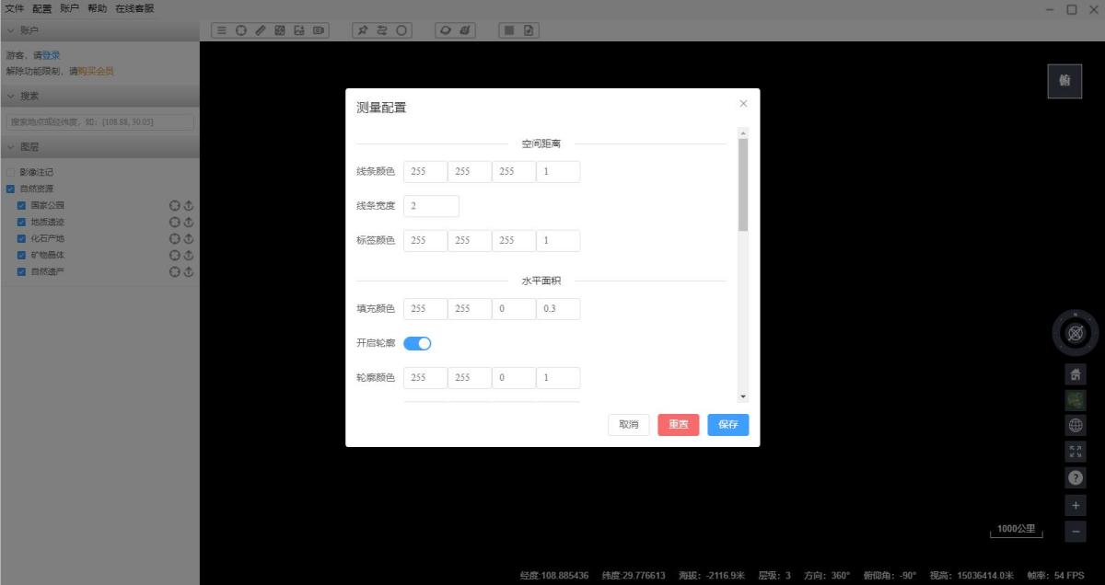The height and width of the screenshot is (585, 1105).
Task: Click the 保存 button in measurement dialog
Action: click(x=727, y=424)
